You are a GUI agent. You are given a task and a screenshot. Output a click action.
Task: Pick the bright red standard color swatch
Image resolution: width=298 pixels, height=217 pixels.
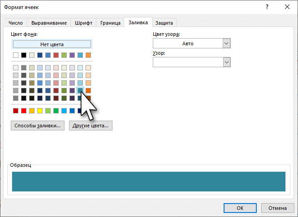24,111
